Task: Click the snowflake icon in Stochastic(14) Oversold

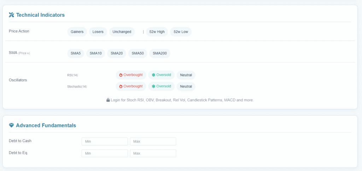Action: [153, 86]
